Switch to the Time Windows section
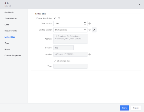Screen dimensions: 144x112 pos(11,18)
